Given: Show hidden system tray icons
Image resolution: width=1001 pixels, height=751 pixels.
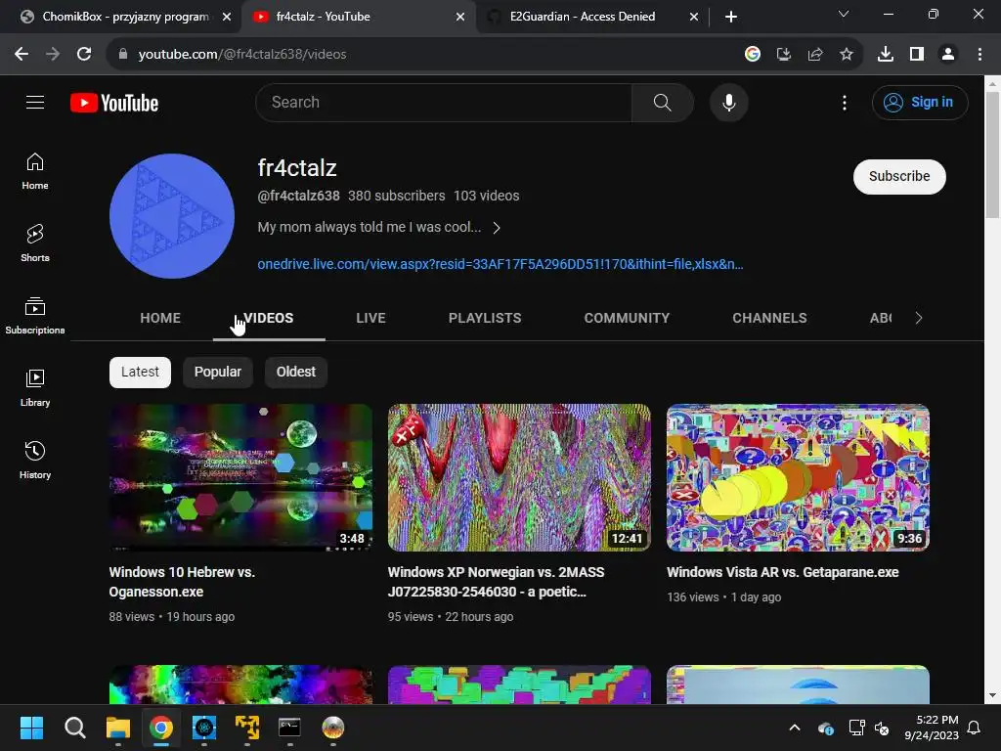Looking at the screenshot, I should [x=794, y=728].
